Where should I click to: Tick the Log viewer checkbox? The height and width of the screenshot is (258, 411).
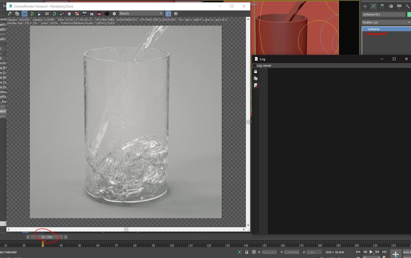click(255, 66)
